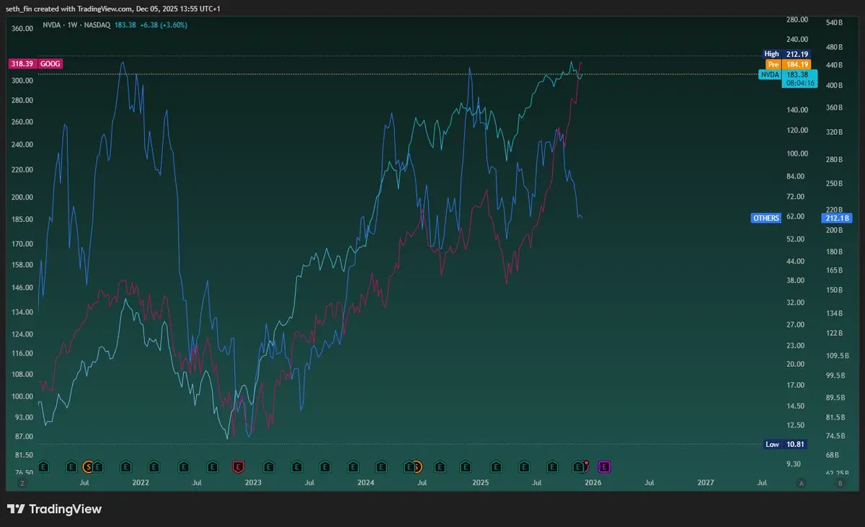The height and width of the screenshot is (527, 865).
Task: Click the High 212.19 label
Action: [x=786, y=53]
